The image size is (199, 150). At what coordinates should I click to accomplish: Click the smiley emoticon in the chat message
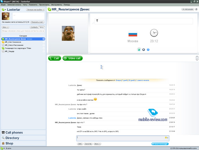point(95,99)
